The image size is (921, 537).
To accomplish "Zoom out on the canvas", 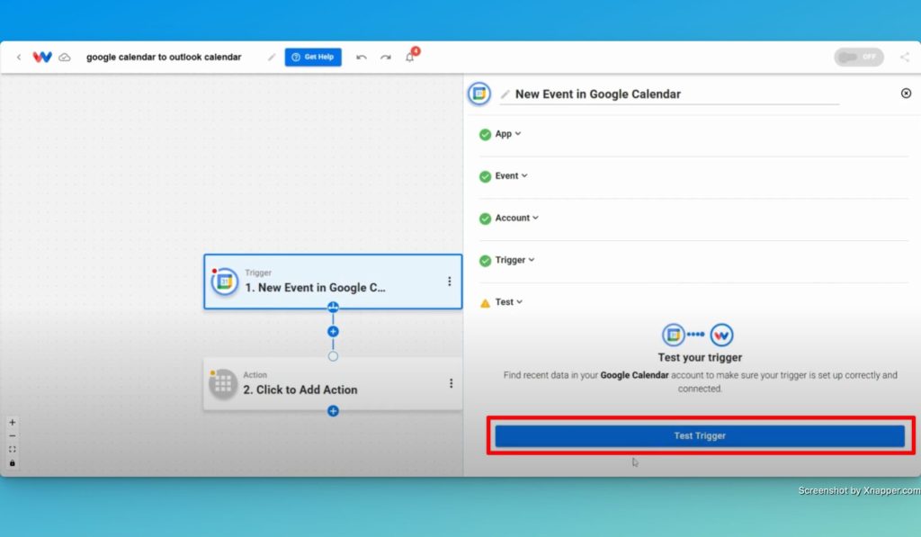I will tap(13, 436).
